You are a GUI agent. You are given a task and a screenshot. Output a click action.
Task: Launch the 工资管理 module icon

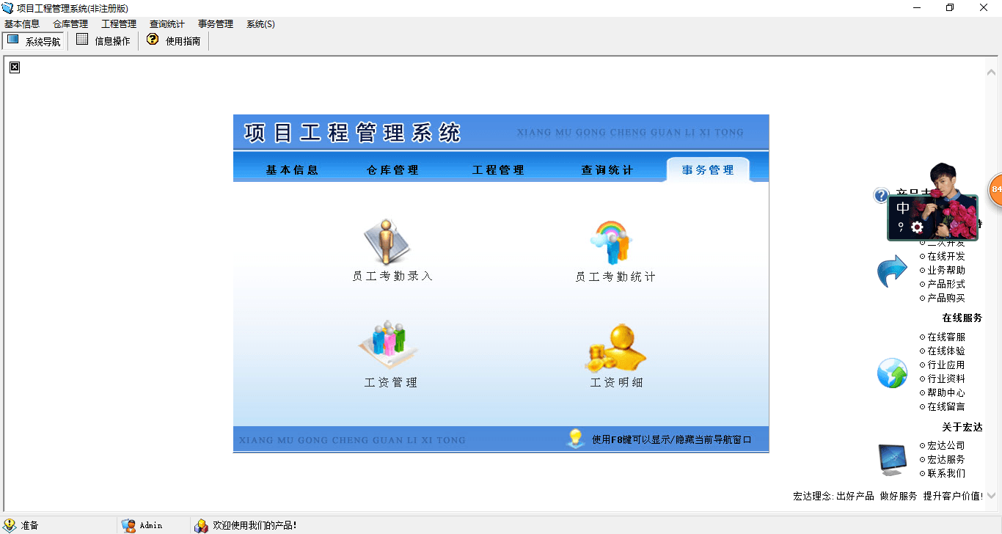(x=387, y=345)
